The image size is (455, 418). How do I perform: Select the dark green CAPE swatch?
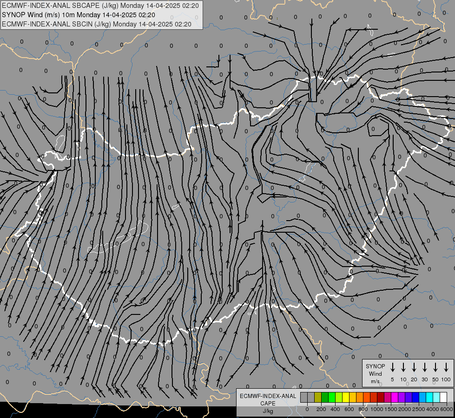point(325,397)
